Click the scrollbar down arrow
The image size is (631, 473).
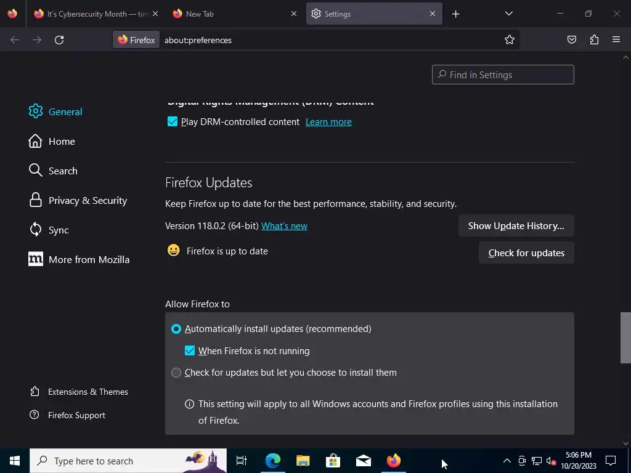[625, 443]
